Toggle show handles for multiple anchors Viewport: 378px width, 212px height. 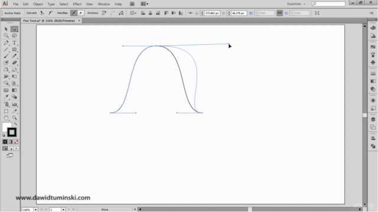pos(73,13)
